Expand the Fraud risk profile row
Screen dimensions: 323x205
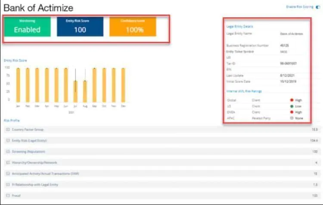pyautogui.click(x=8, y=196)
